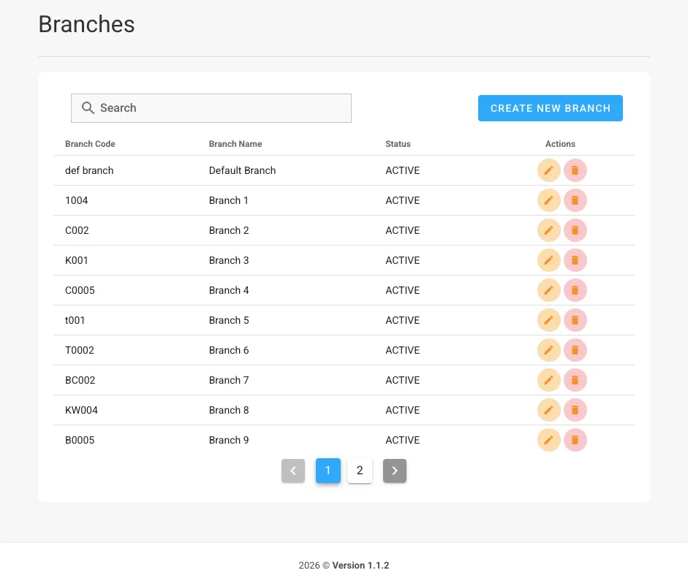Screen dimensions: 688x581
Task: Edit Branch 8 with pencil icon
Action: point(548,410)
